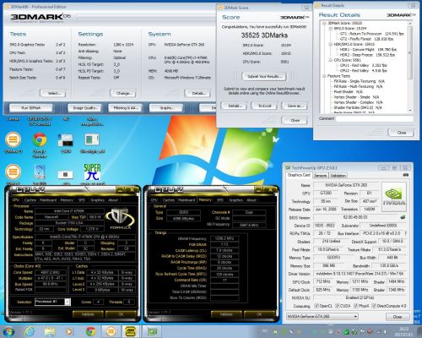Switch to the Sensors tab in GPU-Z
The image size is (422, 338).
click(320, 176)
